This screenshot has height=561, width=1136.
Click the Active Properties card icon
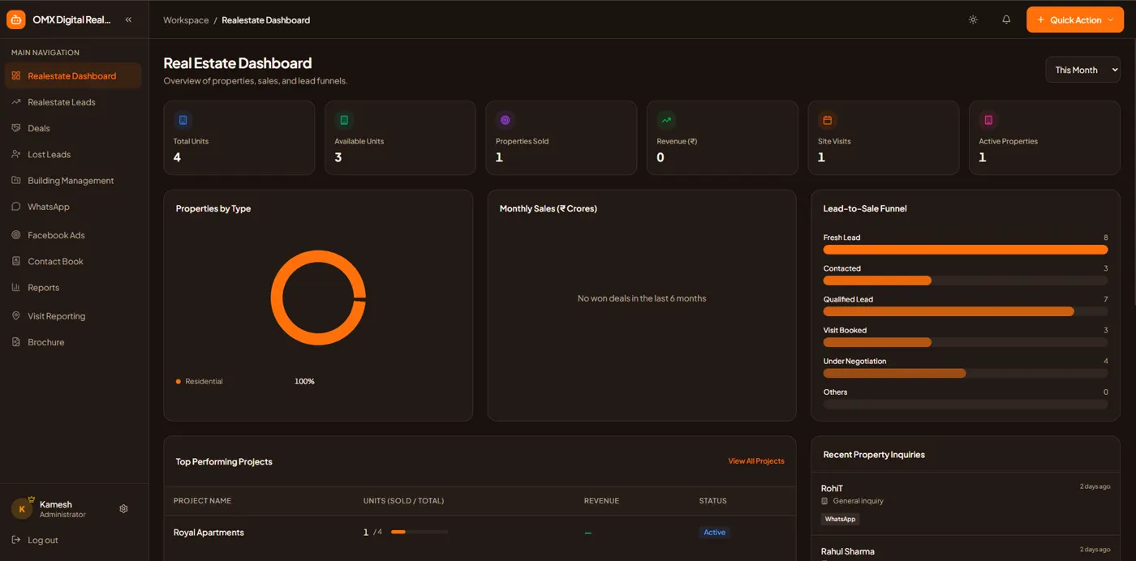(988, 120)
